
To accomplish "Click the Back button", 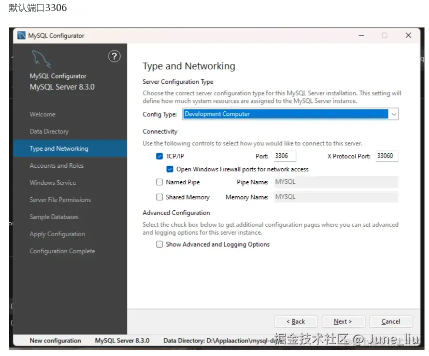I will (296, 322).
